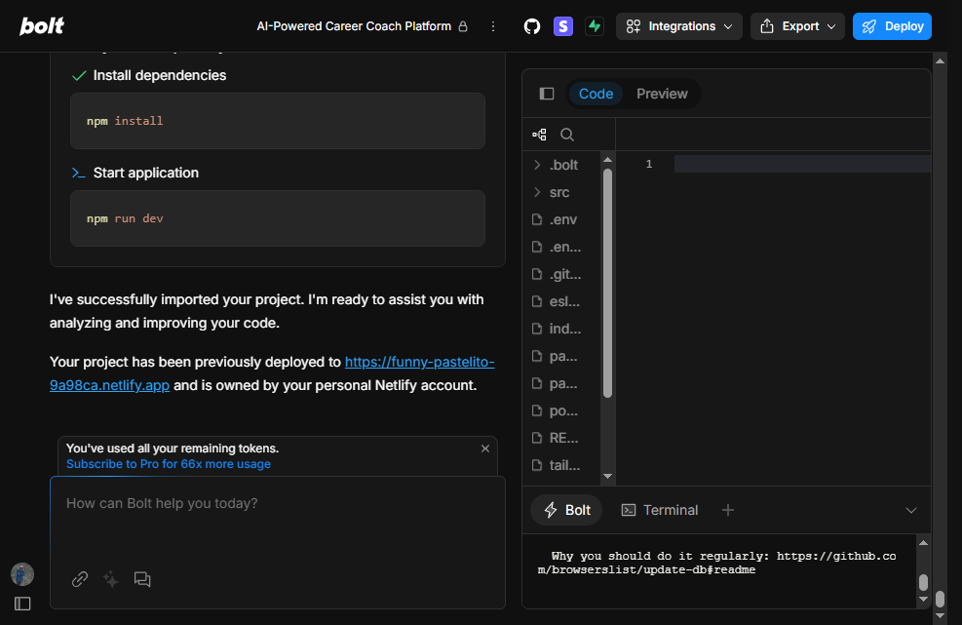Click the terminal output text area
The image size is (962, 625).
(717, 571)
